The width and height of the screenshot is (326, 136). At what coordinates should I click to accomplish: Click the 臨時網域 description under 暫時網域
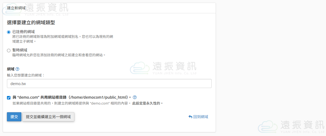pos(59,55)
